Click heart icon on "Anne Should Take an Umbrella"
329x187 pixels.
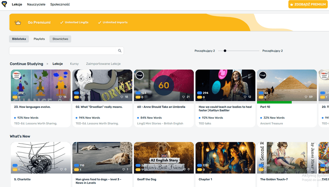[x=184, y=97]
